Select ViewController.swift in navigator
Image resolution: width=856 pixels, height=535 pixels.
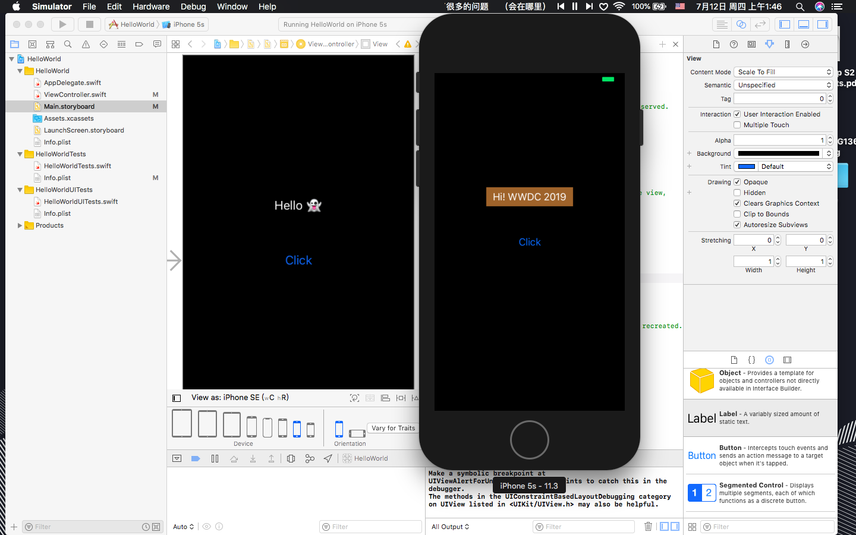coord(75,95)
